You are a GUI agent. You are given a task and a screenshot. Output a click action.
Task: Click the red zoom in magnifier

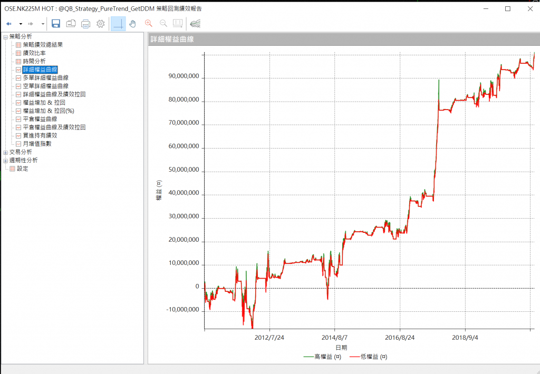tap(148, 24)
